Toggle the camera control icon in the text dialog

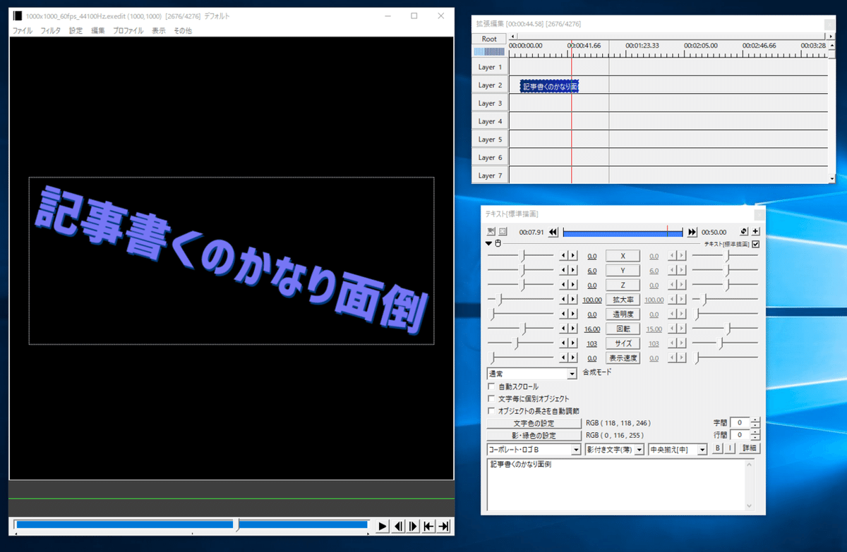491,231
